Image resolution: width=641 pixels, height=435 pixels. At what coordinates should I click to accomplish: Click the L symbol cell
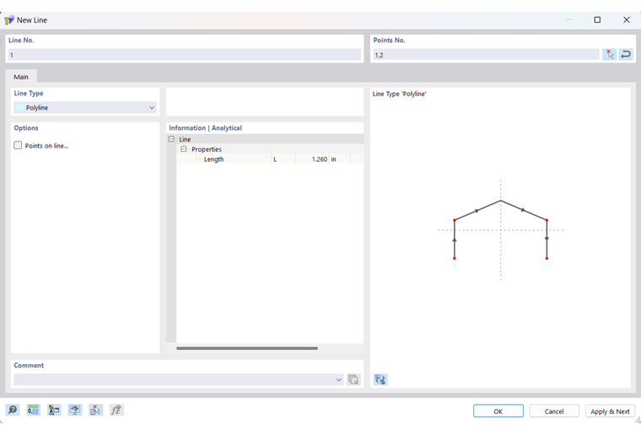click(x=283, y=158)
